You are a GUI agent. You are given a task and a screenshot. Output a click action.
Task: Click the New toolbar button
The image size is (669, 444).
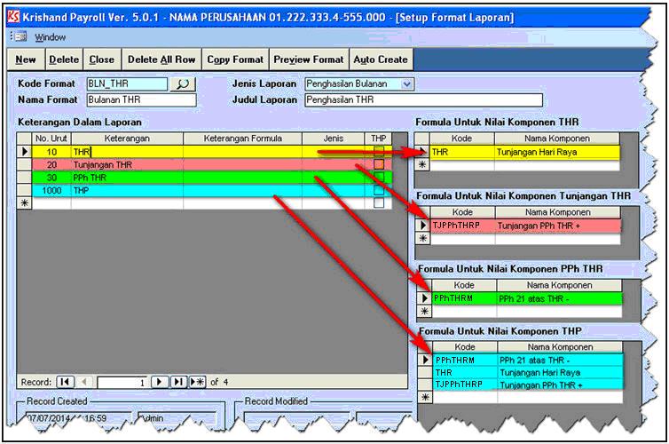point(26,59)
